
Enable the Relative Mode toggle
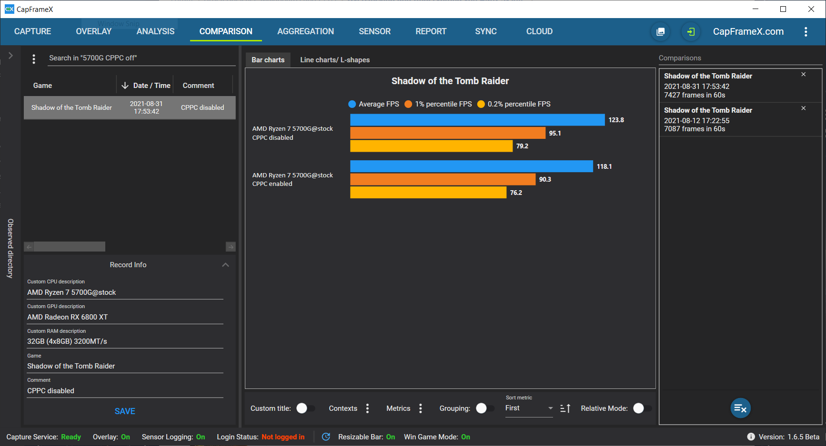pyautogui.click(x=642, y=408)
